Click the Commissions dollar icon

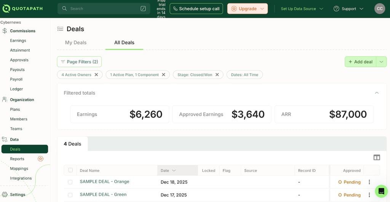point(5,31)
